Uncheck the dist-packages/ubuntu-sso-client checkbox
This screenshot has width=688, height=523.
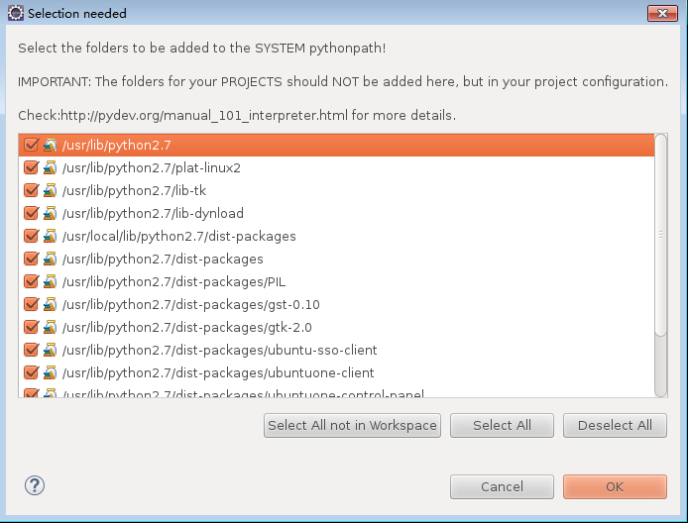coord(31,350)
